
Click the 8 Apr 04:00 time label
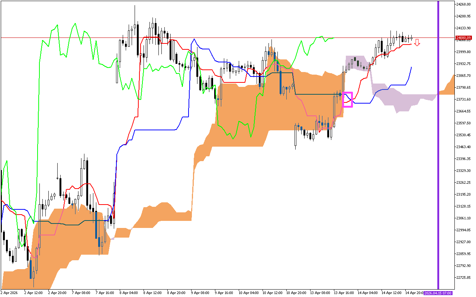tap(129, 293)
